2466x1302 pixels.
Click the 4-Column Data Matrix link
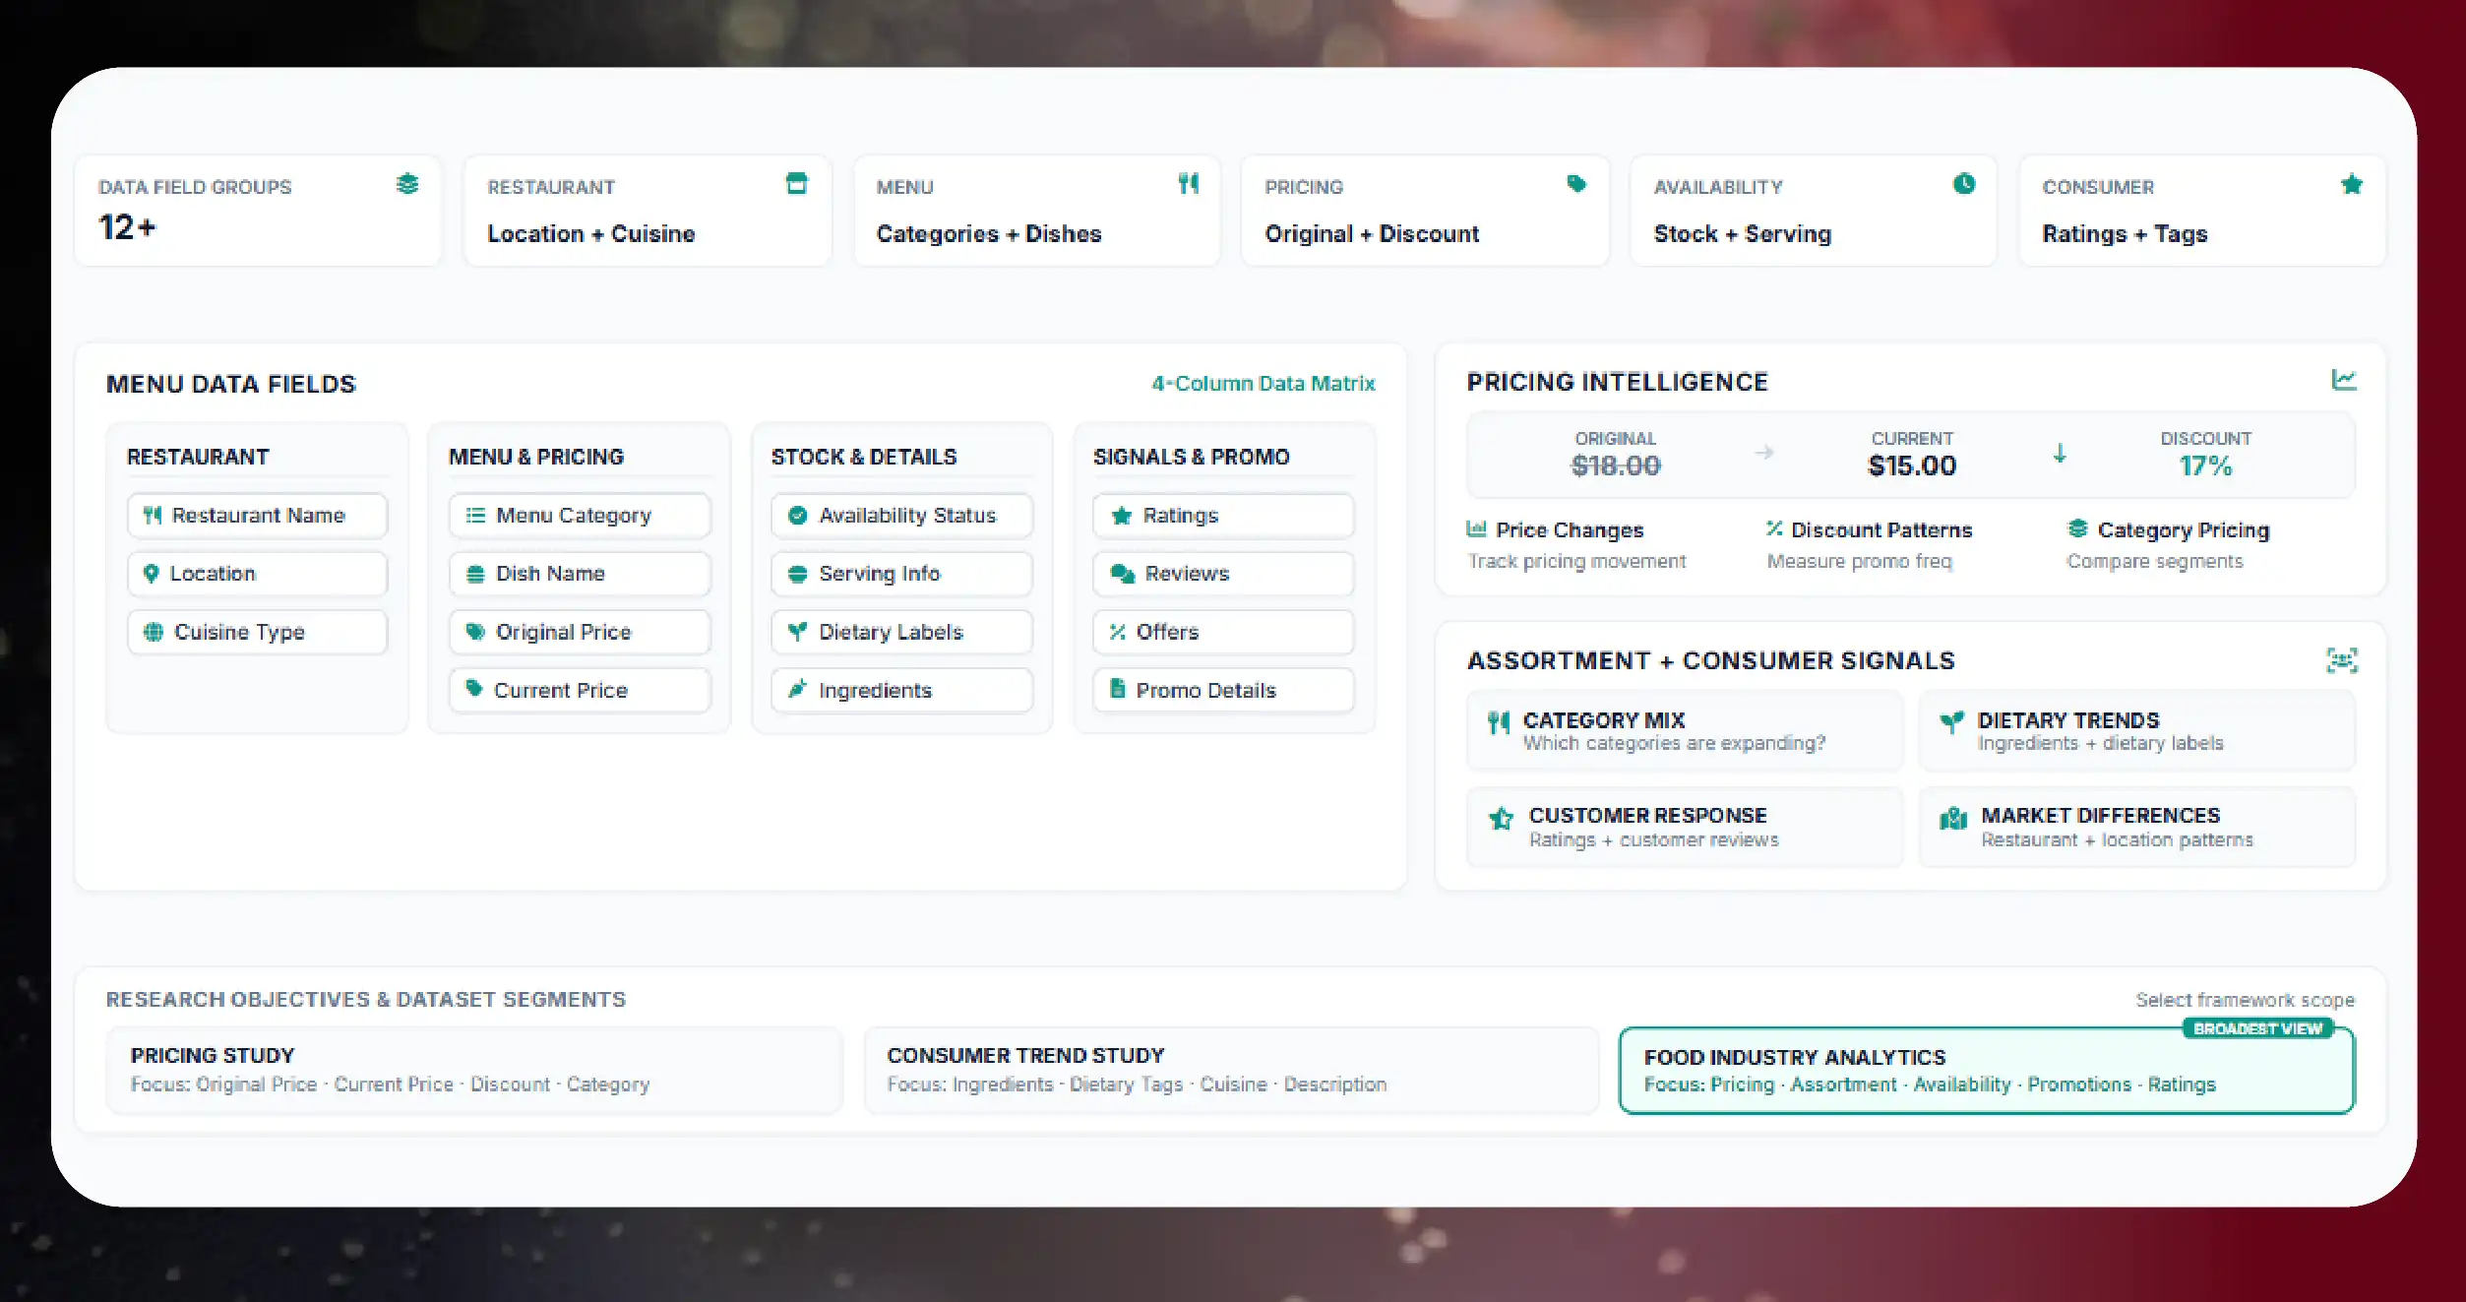1264,383
